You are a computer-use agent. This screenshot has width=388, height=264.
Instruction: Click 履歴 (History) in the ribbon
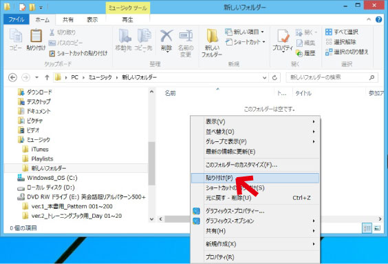(306, 53)
